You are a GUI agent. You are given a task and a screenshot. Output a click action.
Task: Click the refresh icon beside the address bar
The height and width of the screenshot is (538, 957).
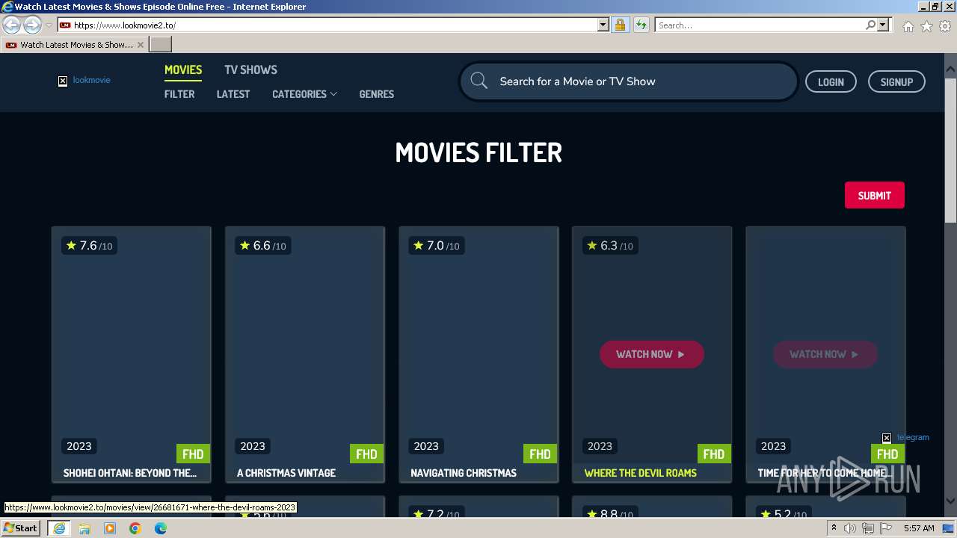[641, 25]
